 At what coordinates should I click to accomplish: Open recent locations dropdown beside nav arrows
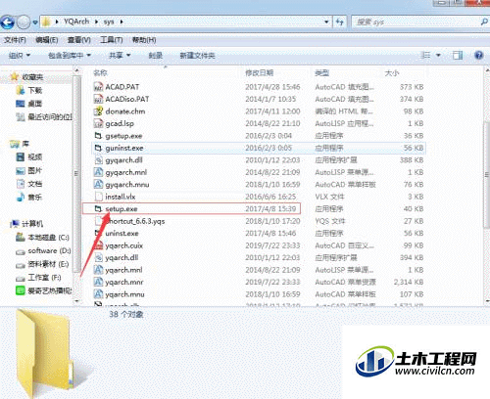point(35,22)
